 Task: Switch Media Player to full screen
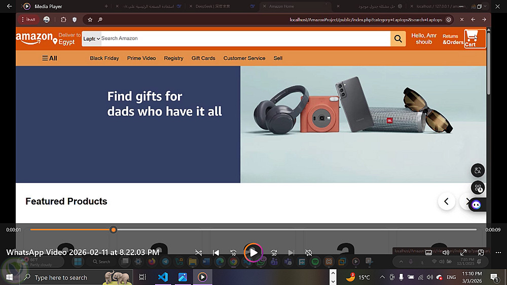point(463,253)
